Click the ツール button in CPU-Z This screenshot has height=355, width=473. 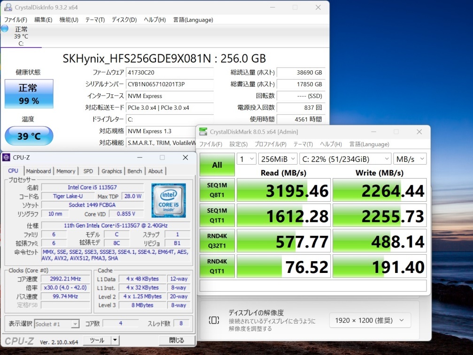[97, 340]
